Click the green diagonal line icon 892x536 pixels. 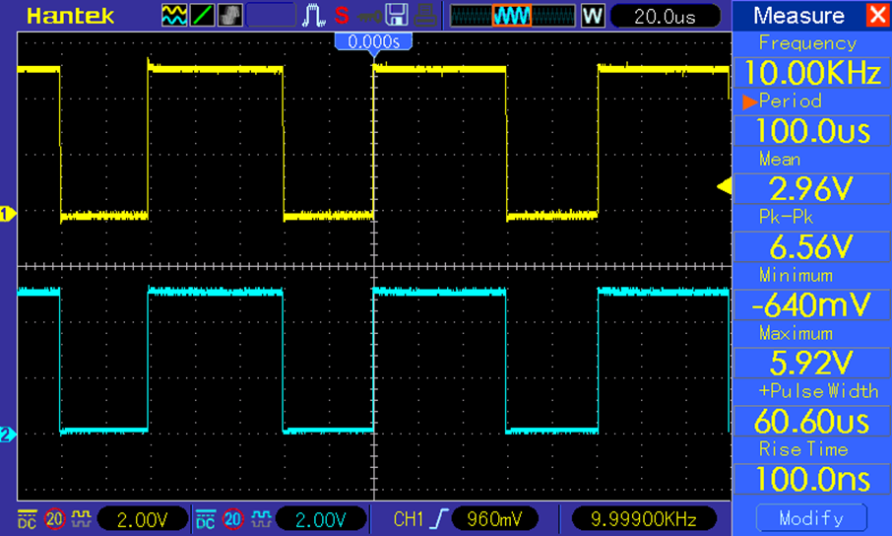click(202, 16)
